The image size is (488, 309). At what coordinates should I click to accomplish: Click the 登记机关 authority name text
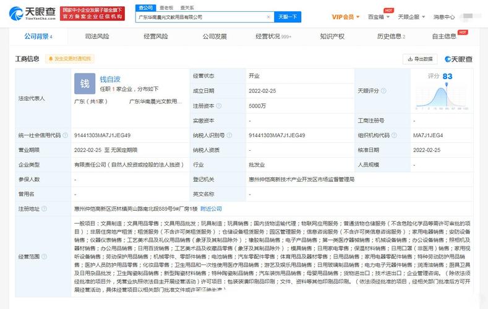click(x=302, y=179)
